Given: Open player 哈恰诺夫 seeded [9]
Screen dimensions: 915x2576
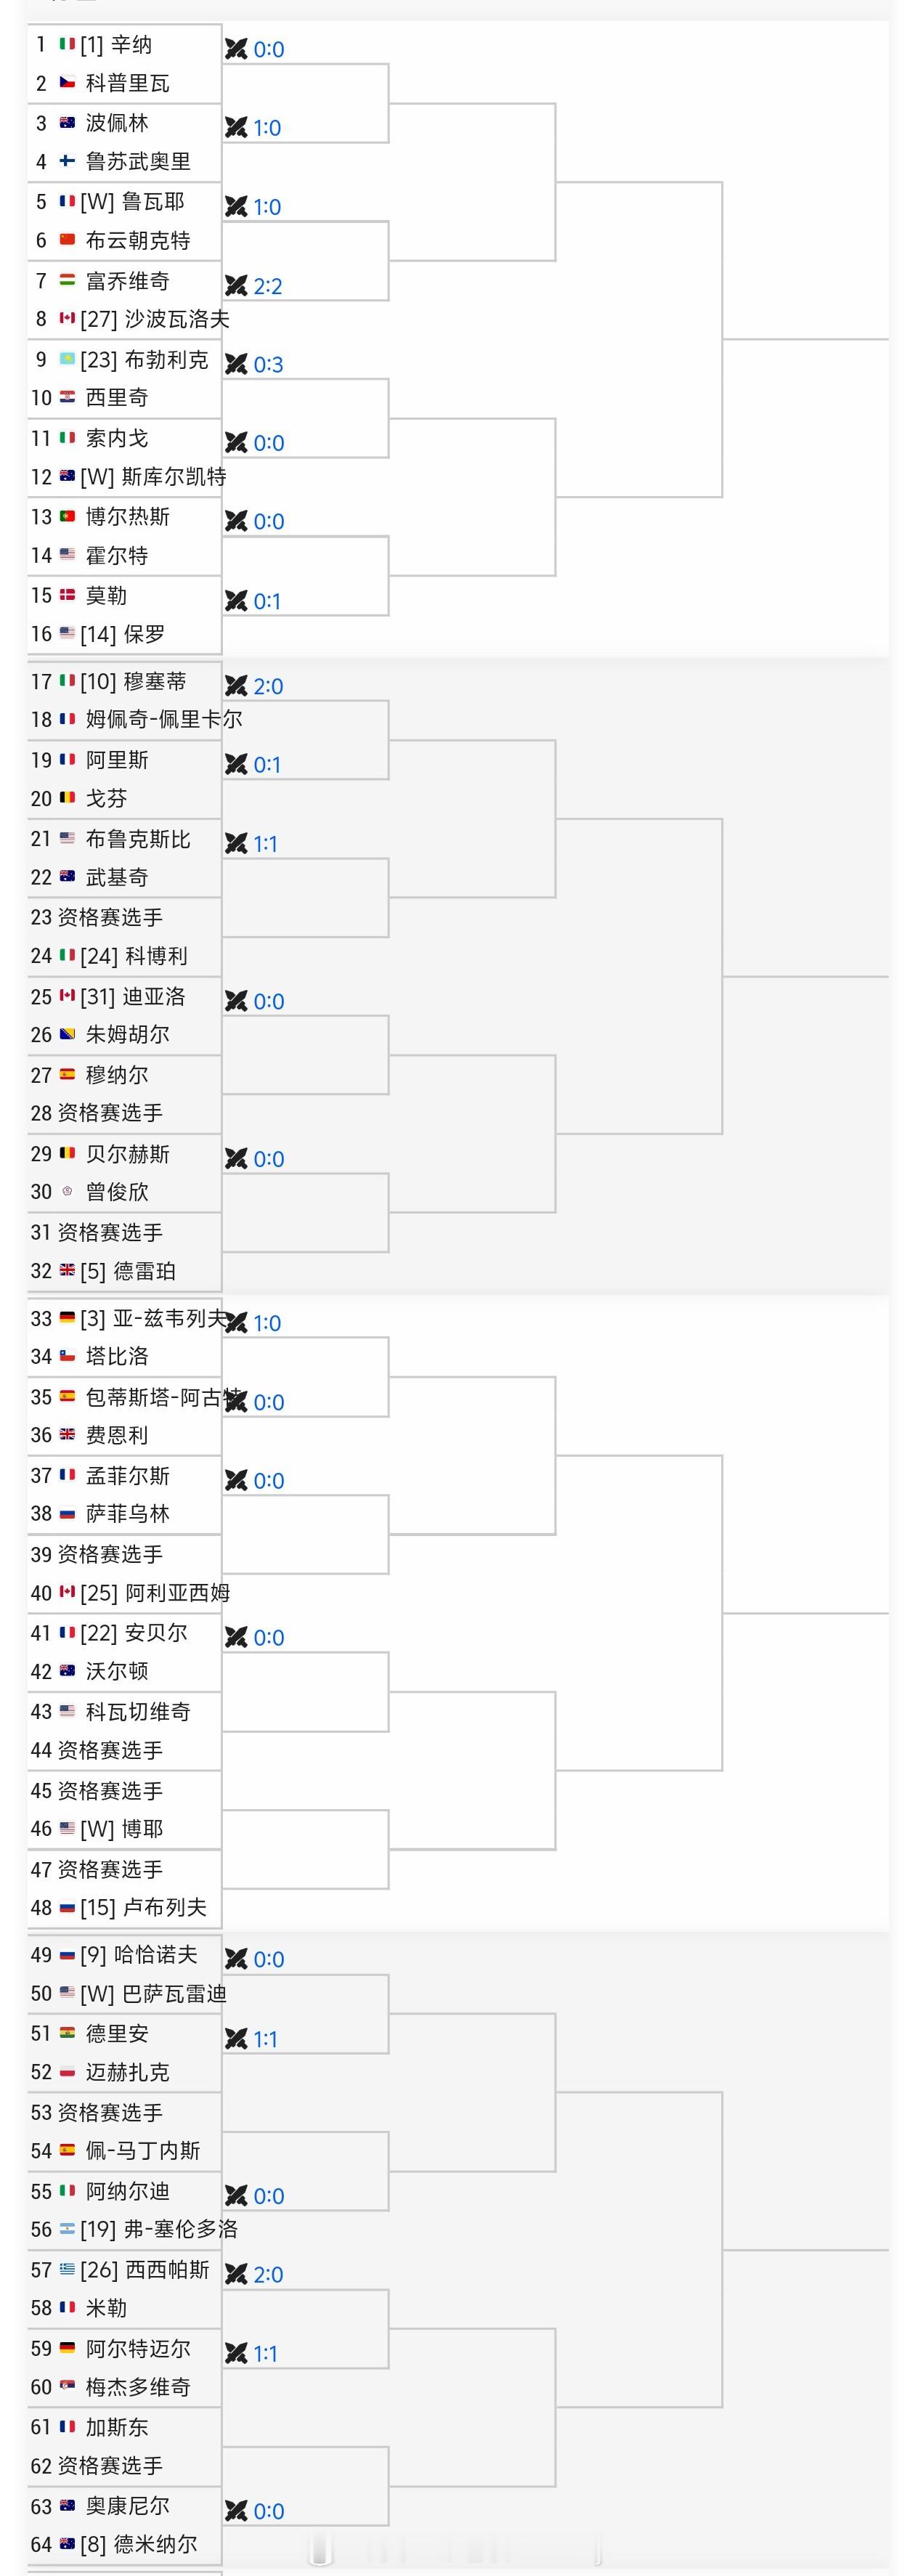Looking at the screenshot, I should coord(138,1954).
